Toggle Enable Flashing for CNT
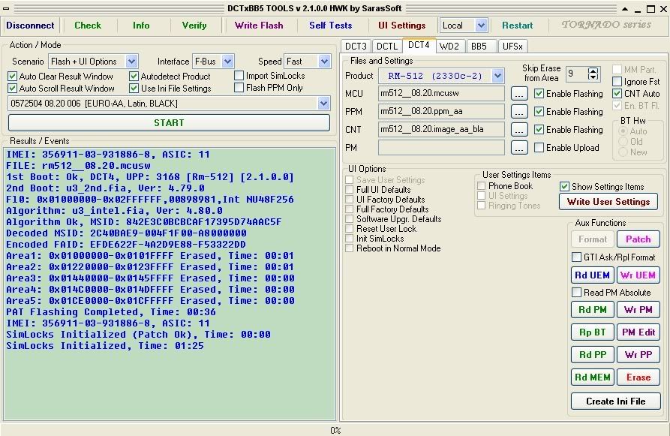This screenshot has height=436, width=670. coord(539,130)
